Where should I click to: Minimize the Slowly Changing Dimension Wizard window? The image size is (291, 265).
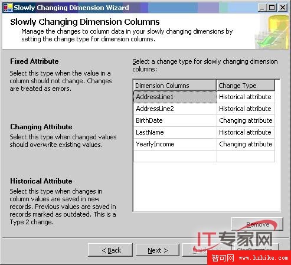[263, 8]
